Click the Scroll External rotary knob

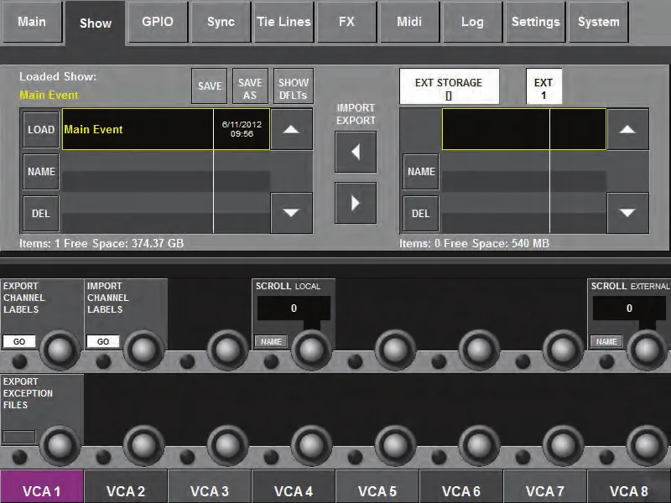coord(647,350)
